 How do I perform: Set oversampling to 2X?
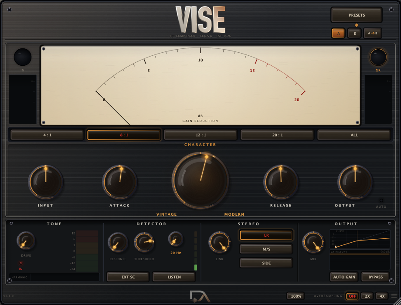tap(367, 296)
